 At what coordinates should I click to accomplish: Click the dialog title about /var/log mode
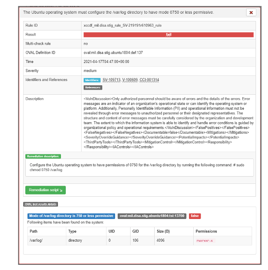click(x=119, y=12)
